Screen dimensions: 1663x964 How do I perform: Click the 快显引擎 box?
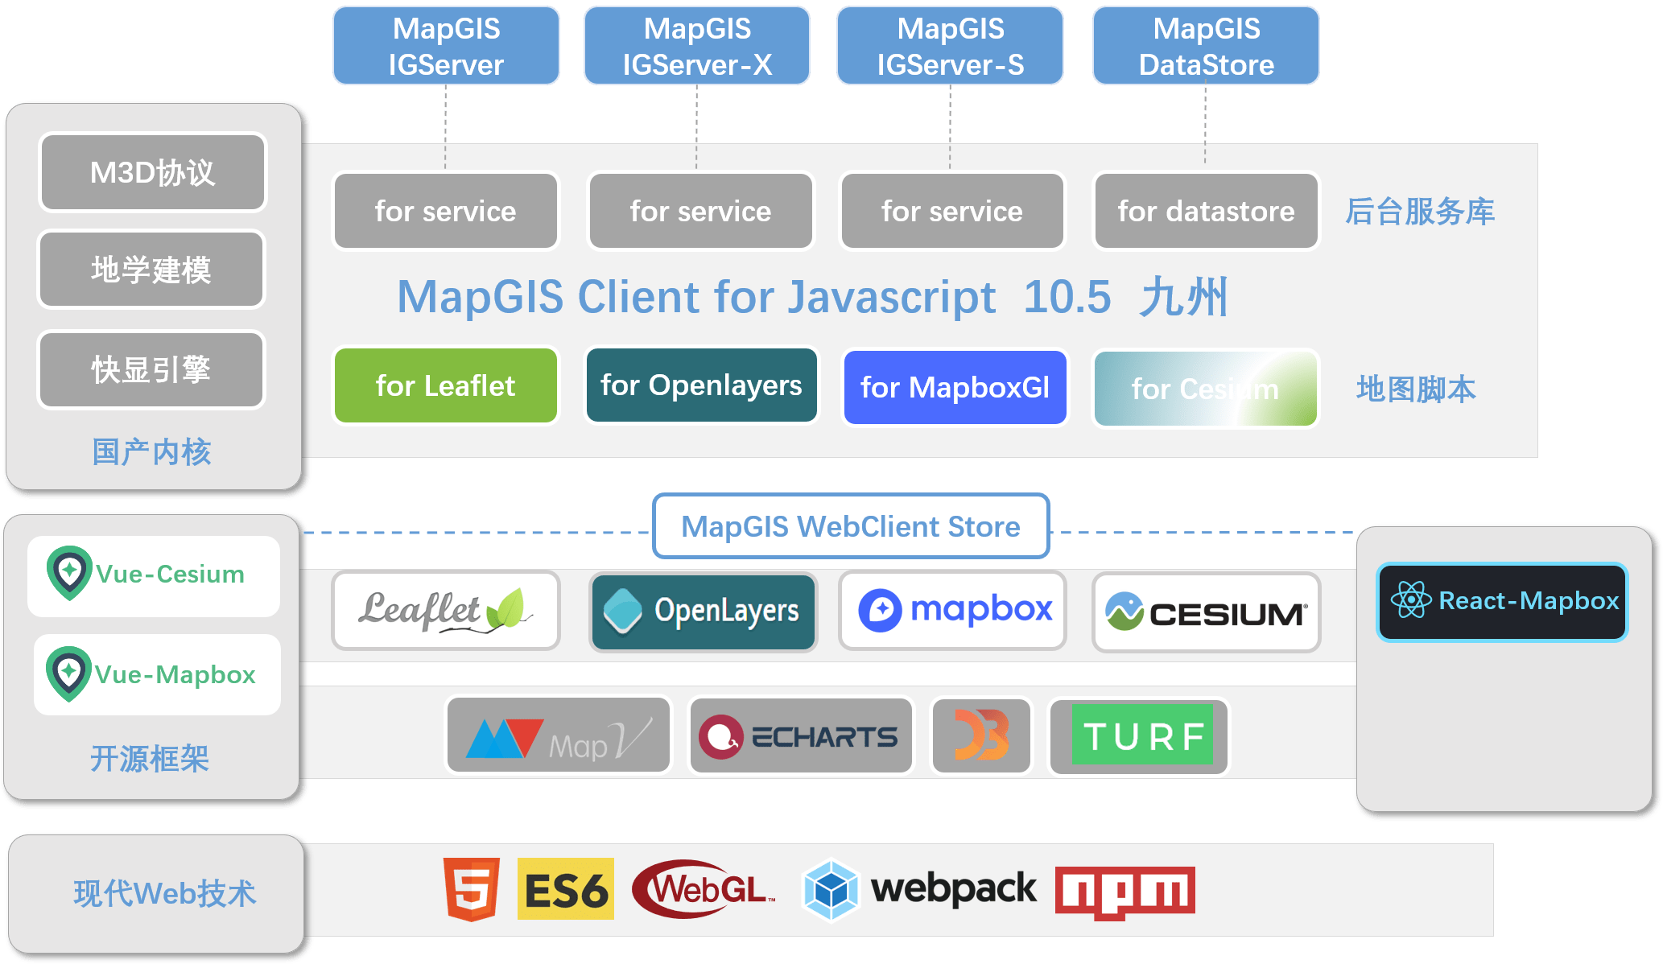pos(151,370)
